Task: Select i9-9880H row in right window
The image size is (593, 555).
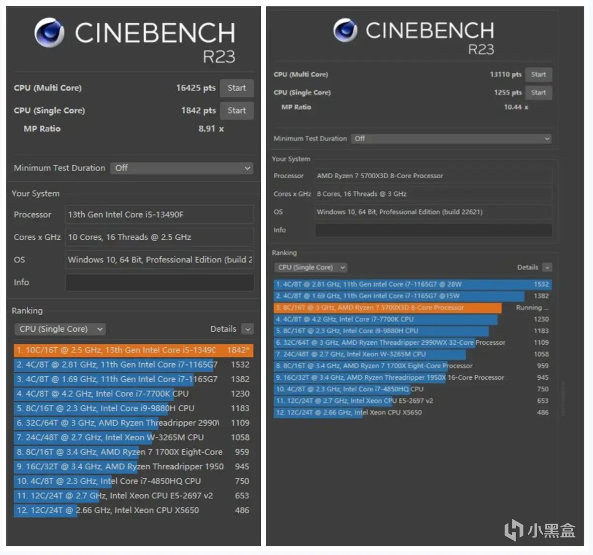Action: [412, 331]
